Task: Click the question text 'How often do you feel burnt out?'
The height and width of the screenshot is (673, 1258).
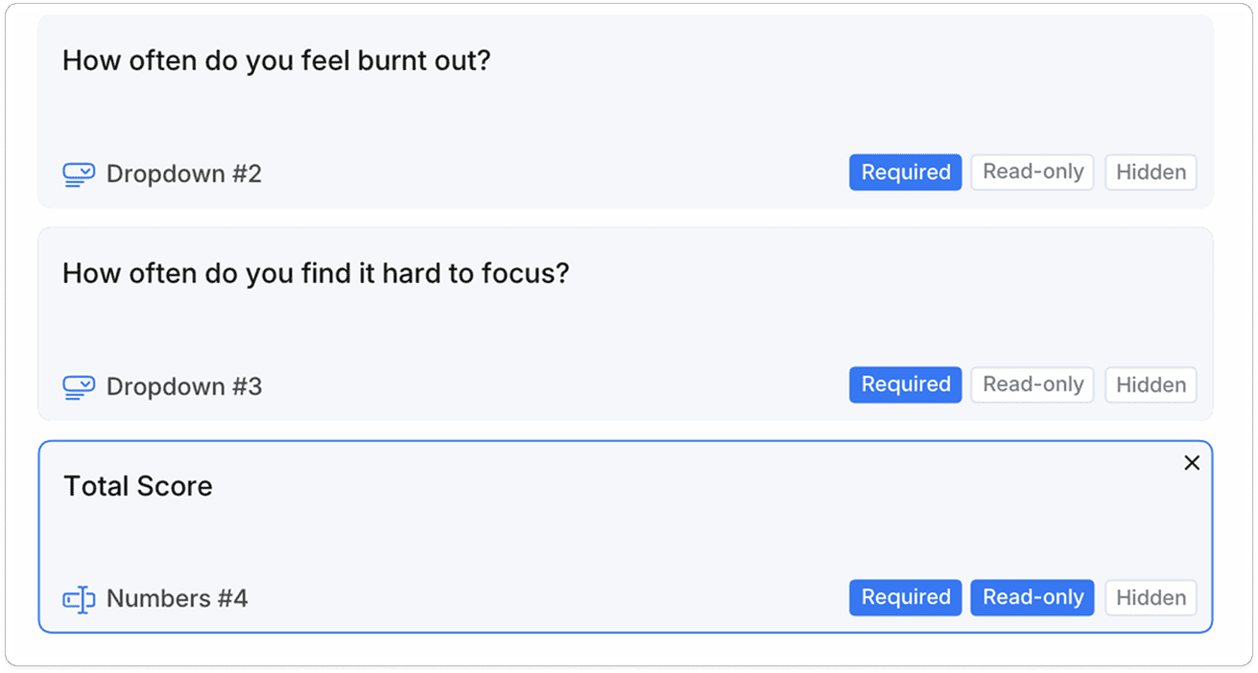Action: (275, 60)
